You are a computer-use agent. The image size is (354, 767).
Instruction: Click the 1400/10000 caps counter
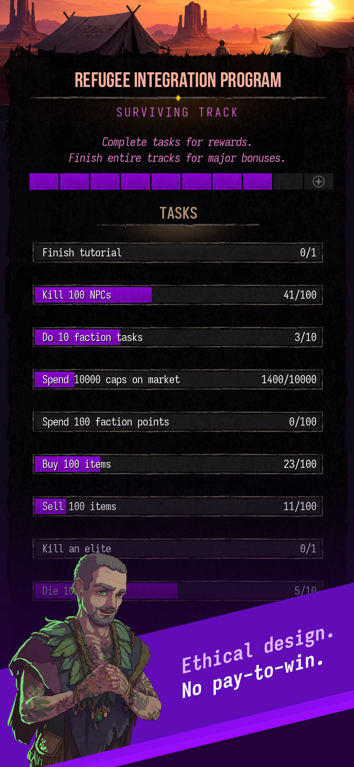click(x=289, y=379)
